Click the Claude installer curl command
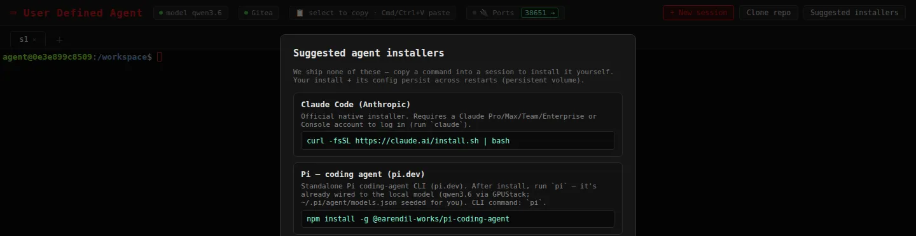This screenshot has width=916, height=236. point(458,140)
